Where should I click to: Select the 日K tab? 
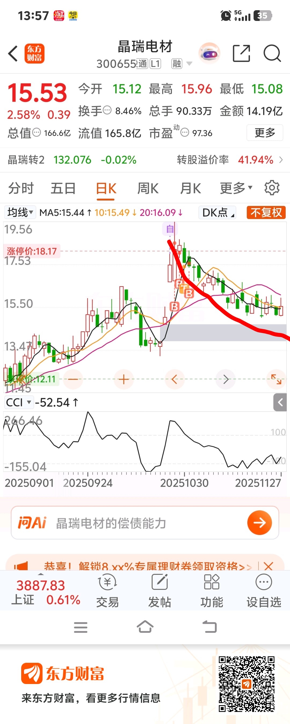click(x=106, y=188)
